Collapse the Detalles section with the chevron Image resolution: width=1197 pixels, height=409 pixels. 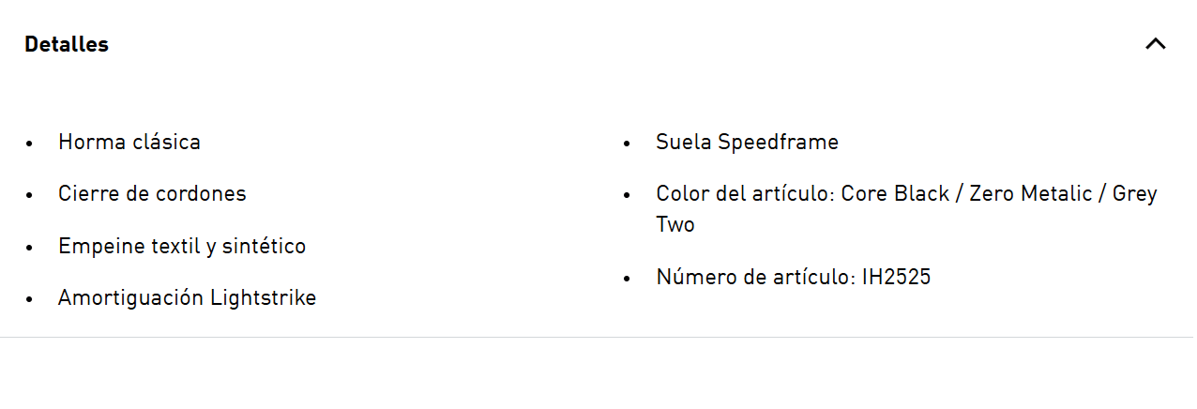pyautogui.click(x=1156, y=44)
